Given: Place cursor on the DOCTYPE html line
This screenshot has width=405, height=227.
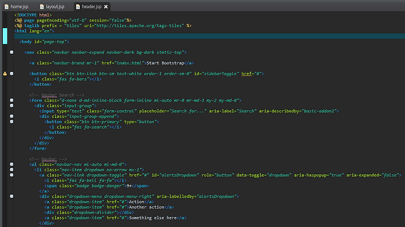Looking at the screenshot, I should click(x=33, y=15).
